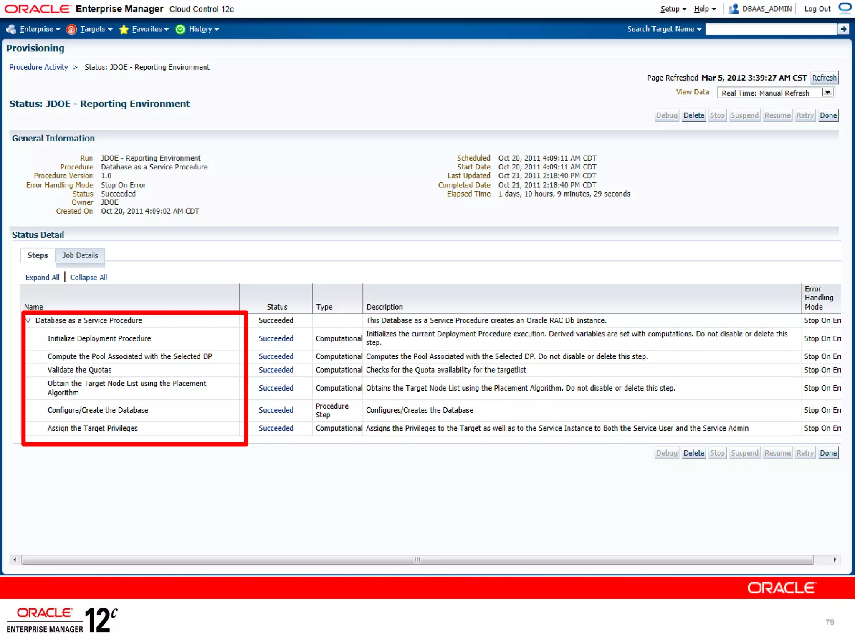This screenshot has height=641, width=855.
Task: Click the Oracle accessibility oval icon
Action: point(845,8)
